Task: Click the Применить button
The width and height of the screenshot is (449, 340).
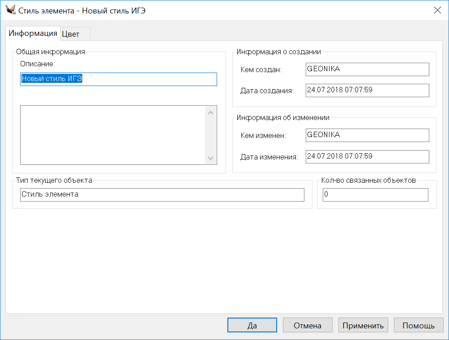Action: [x=363, y=326]
